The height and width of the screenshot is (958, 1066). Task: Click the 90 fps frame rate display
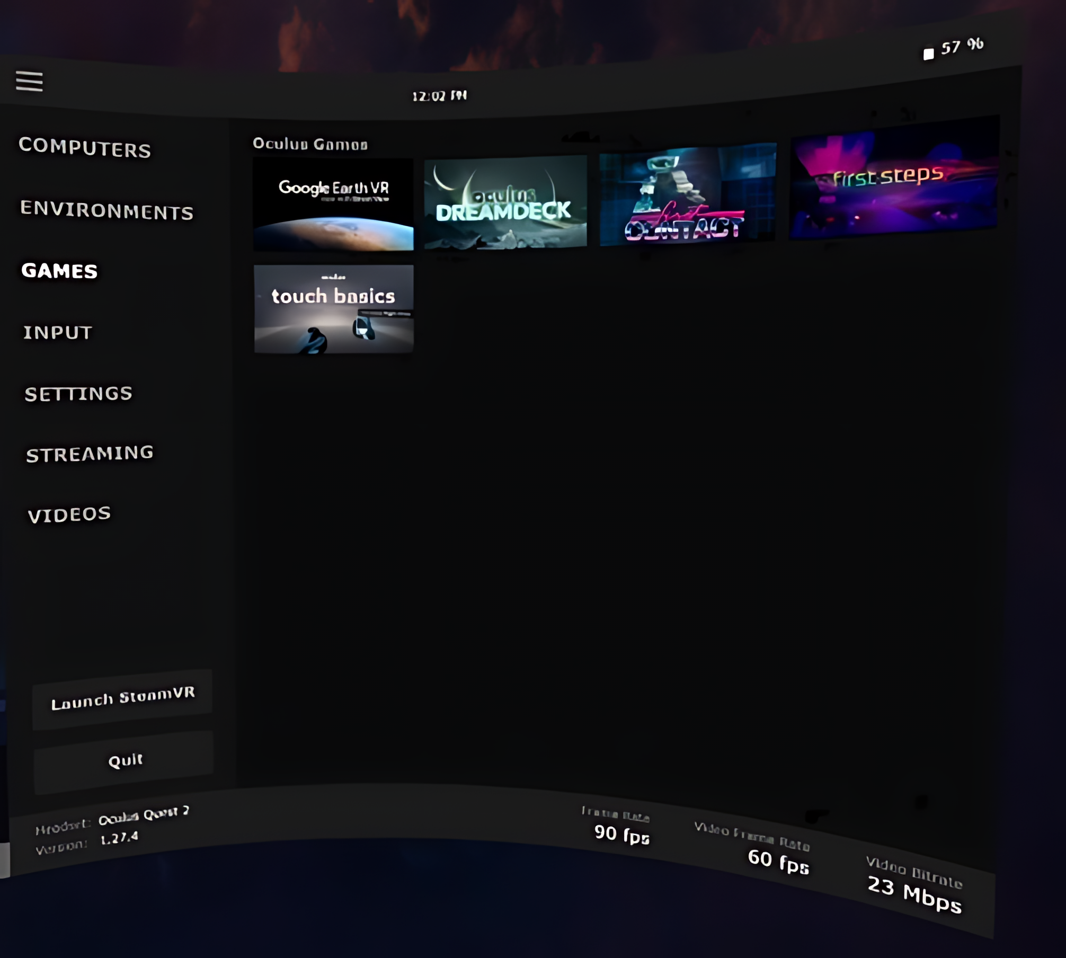[x=623, y=833]
